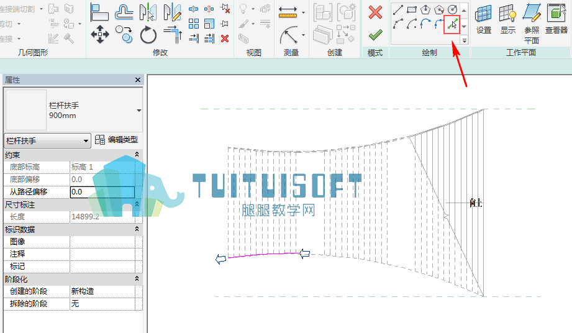The width and height of the screenshot is (572, 333).
Task: Click the Measure Between Two References tool
Action: pyautogui.click(x=289, y=35)
